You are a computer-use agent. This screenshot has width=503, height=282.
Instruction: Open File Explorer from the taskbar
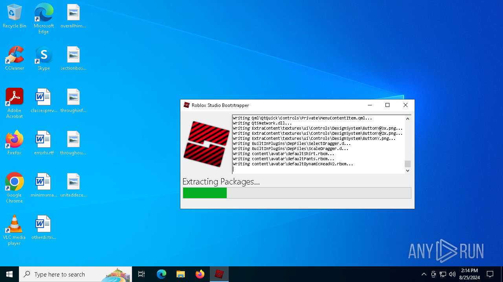click(180, 274)
